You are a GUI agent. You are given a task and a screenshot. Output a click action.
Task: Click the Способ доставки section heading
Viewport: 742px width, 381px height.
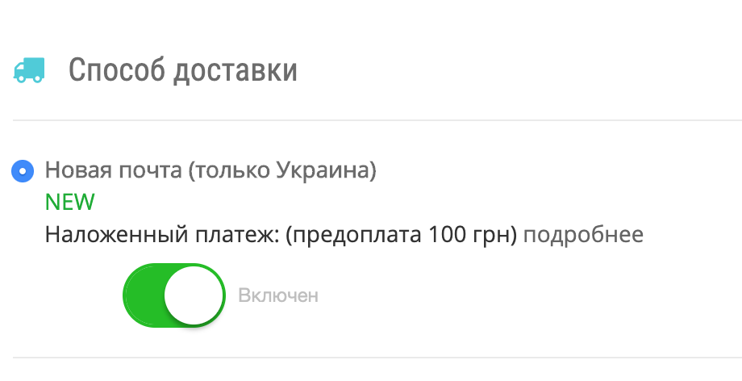click(x=182, y=70)
